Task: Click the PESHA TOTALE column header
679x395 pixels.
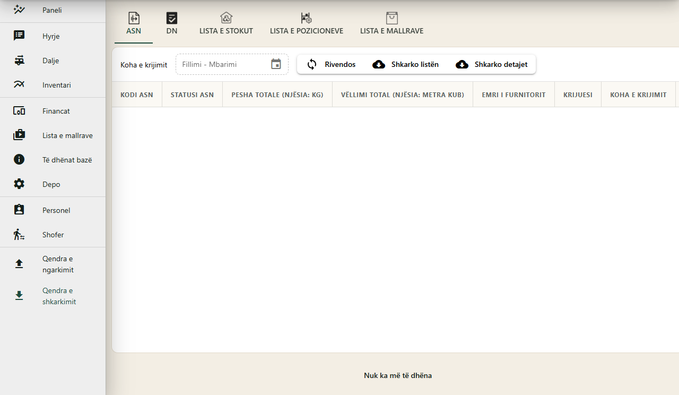Action: (x=277, y=95)
